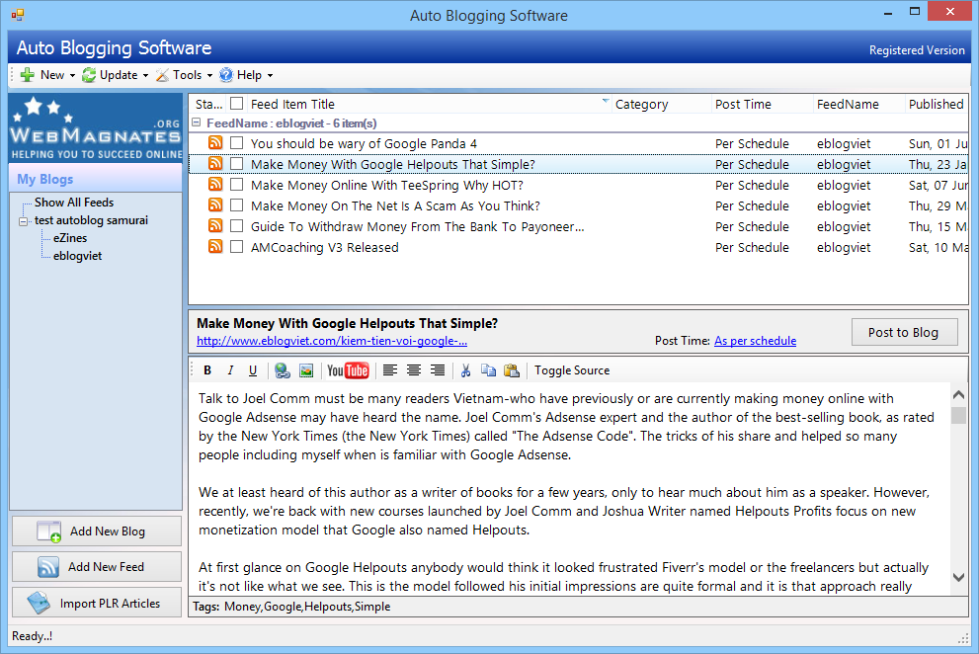Click the Add New Feed button
Screen dimensions: 979x654
[97, 566]
